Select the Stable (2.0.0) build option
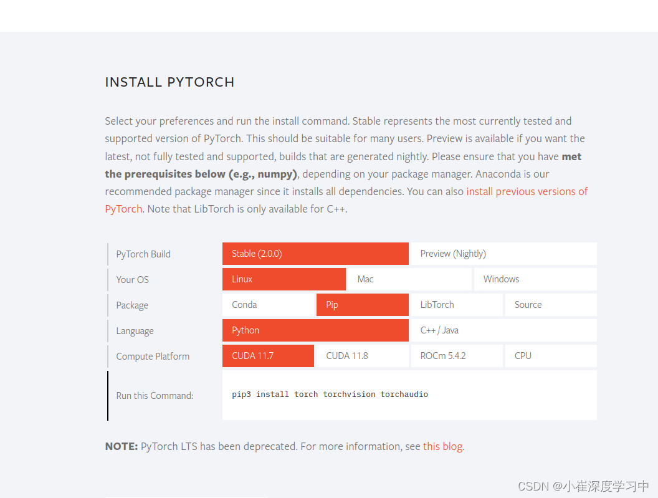 tap(315, 253)
